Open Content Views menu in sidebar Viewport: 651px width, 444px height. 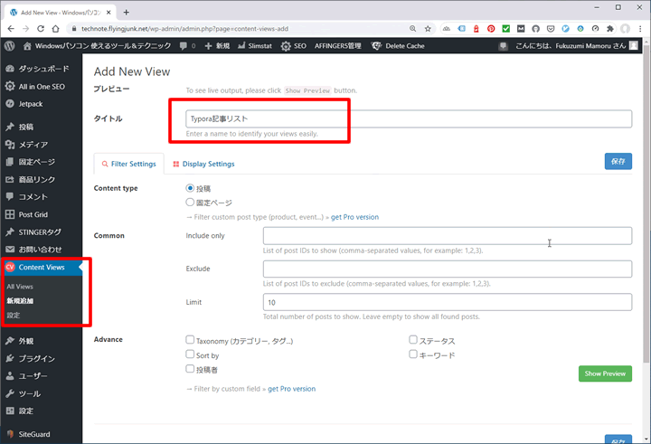[41, 267]
